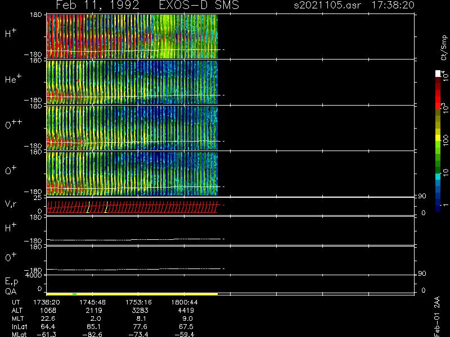Select the UT value '1800:44'
The image size is (450, 337).
click(x=184, y=302)
